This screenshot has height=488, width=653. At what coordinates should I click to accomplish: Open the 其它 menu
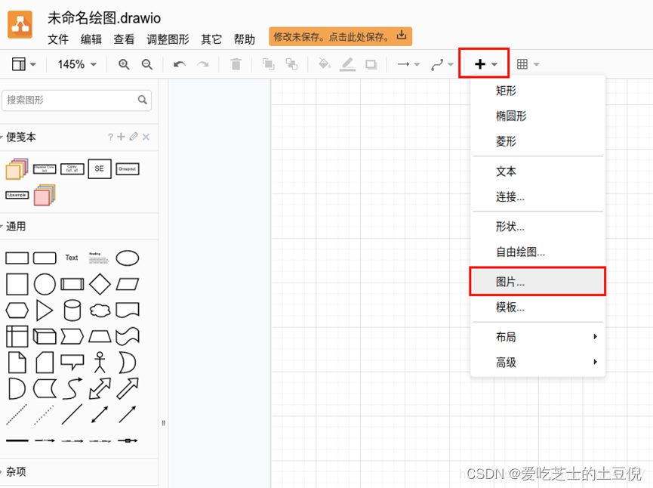click(211, 39)
